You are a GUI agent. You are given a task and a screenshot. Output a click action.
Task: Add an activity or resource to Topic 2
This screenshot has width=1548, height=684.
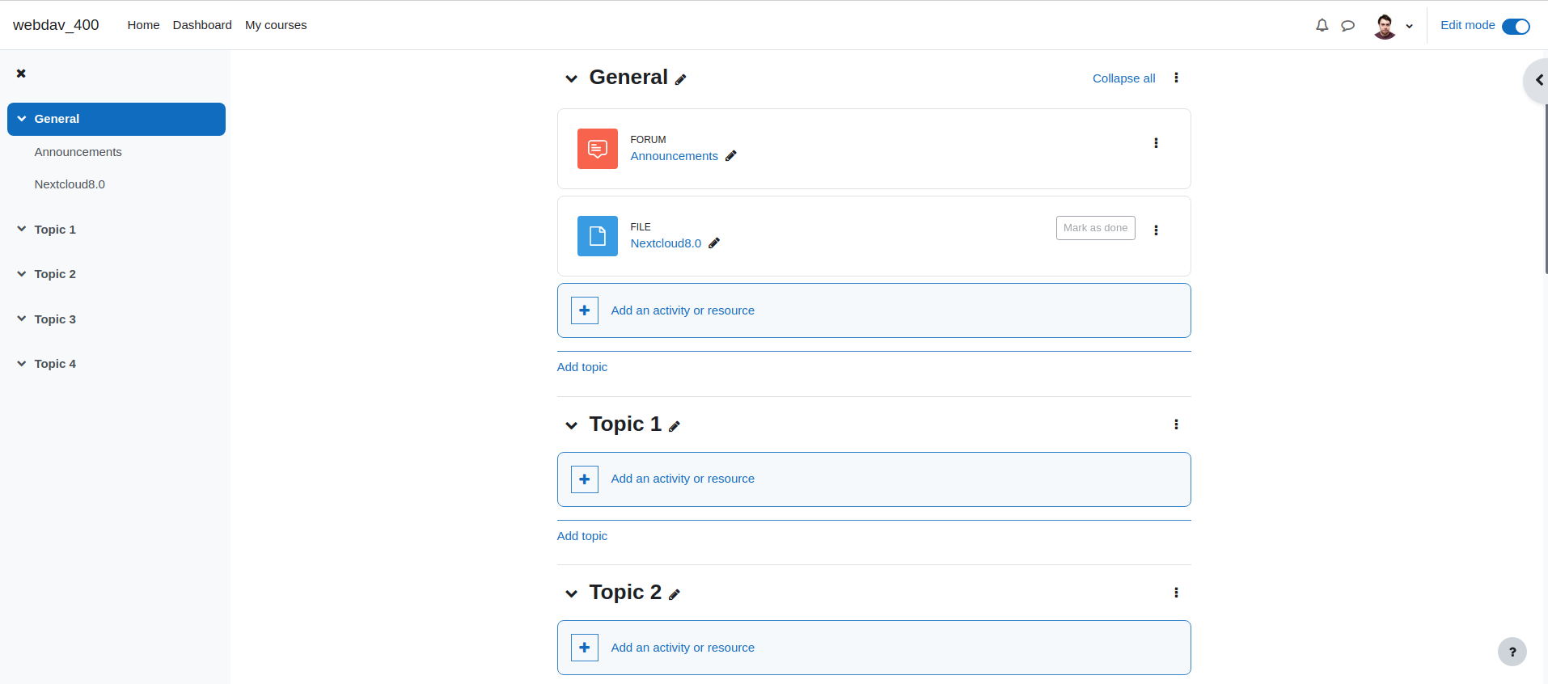point(873,648)
